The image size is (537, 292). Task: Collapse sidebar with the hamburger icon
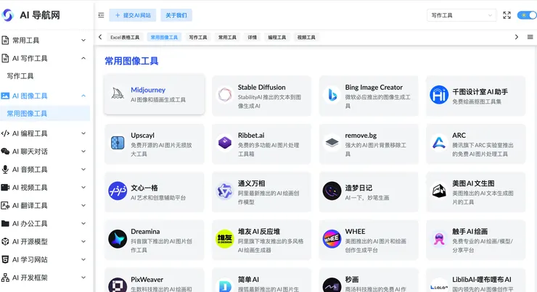[x=101, y=15]
